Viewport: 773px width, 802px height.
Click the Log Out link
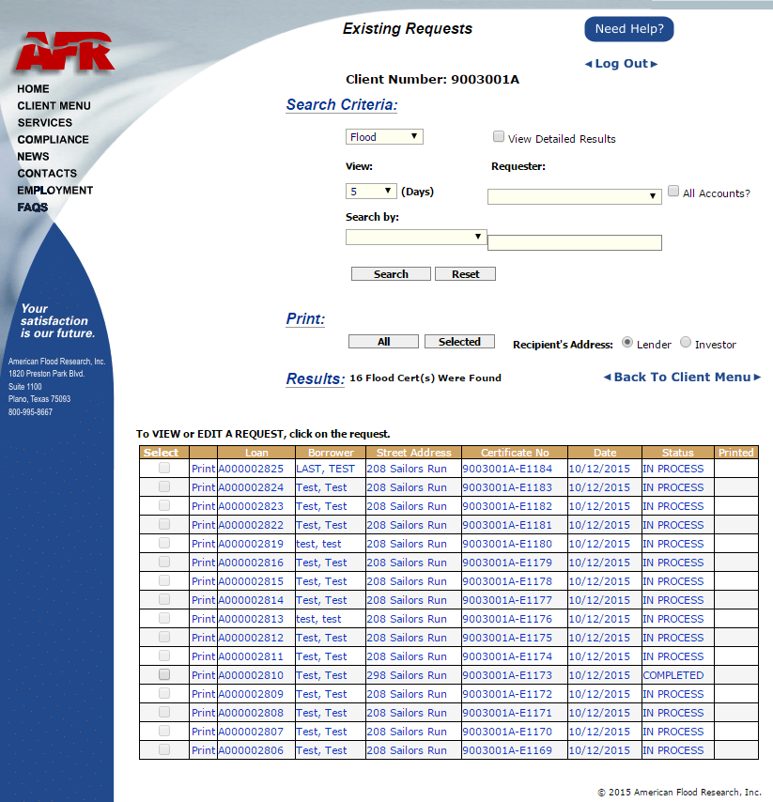point(622,63)
